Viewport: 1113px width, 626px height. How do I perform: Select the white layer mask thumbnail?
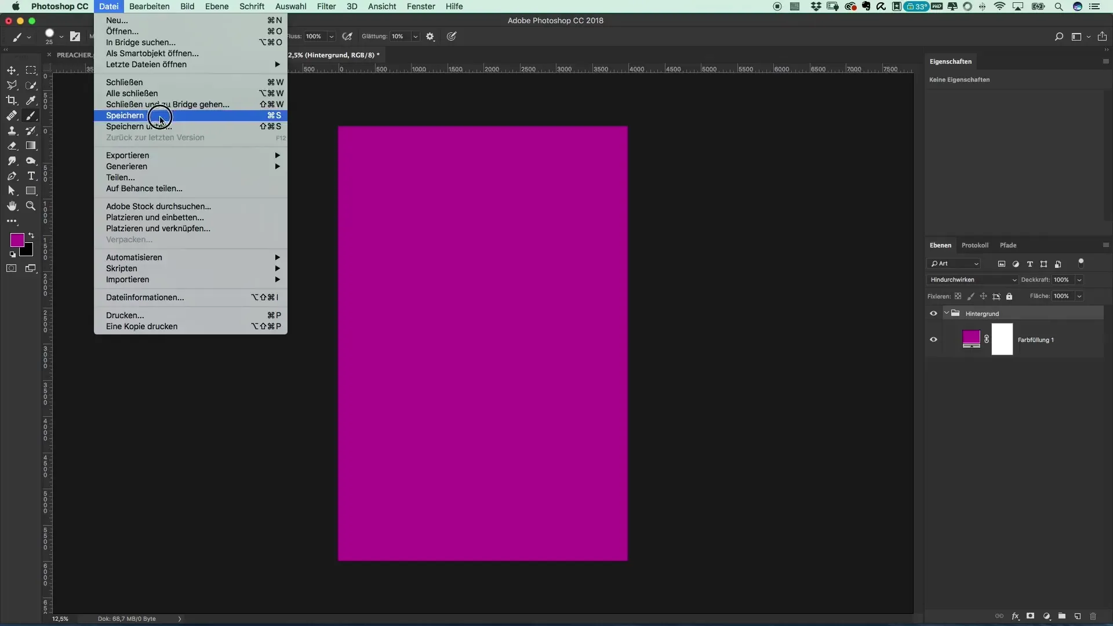pos(1002,339)
